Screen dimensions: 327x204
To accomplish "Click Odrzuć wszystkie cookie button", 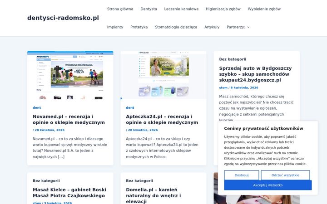I will [x=285, y=175].
